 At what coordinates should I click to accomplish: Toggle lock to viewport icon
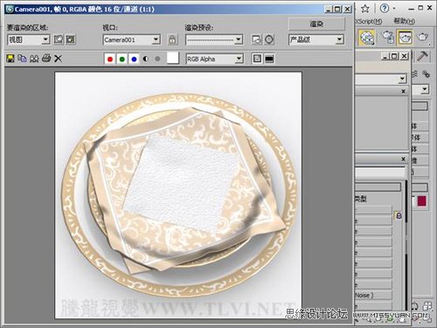click(172, 39)
